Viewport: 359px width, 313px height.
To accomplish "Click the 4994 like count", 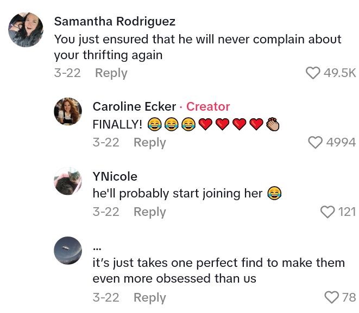I will (341, 143).
